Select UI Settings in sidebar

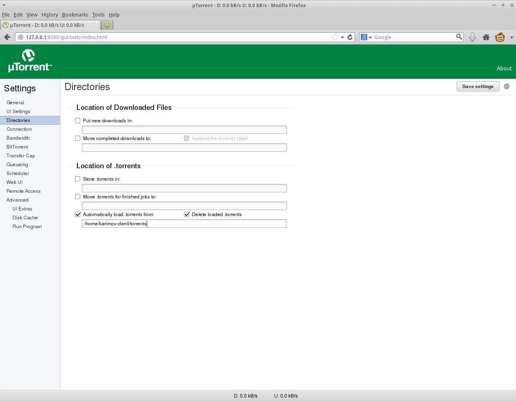[x=18, y=111]
